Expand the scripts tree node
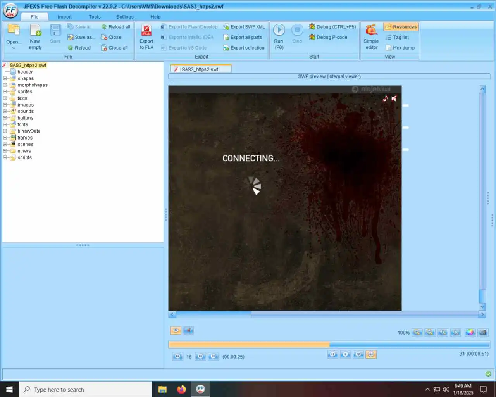Viewport: 496px width, 397px height. pos(5,157)
